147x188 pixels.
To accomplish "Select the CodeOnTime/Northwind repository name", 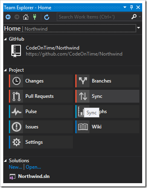I will [x=52, y=48].
